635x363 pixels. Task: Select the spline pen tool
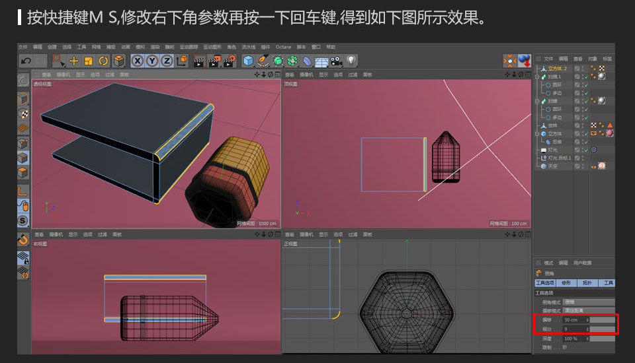(x=263, y=61)
